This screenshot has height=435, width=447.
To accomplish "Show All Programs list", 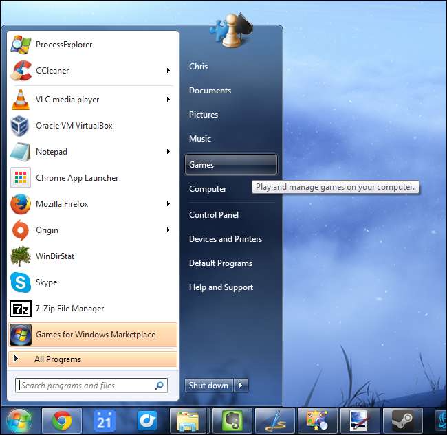I will [58, 359].
